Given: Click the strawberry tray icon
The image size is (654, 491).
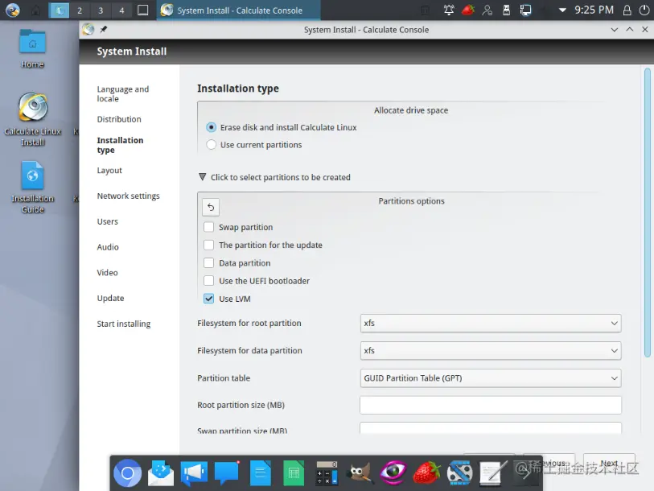Looking at the screenshot, I should point(468,10).
